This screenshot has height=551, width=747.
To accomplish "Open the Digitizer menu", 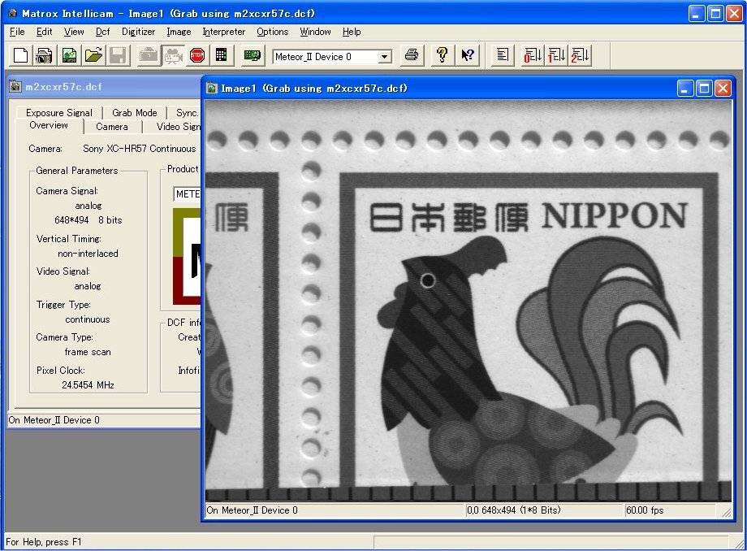I will coord(138,32).
